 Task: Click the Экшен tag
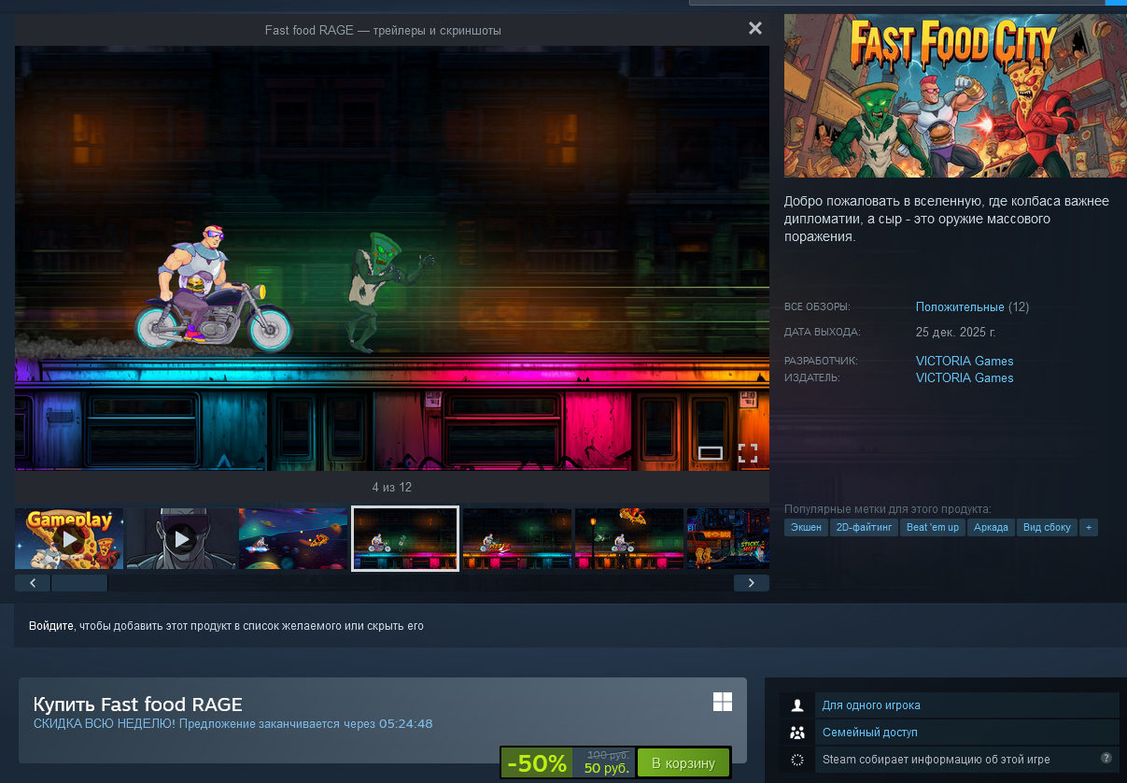point(806,528)
